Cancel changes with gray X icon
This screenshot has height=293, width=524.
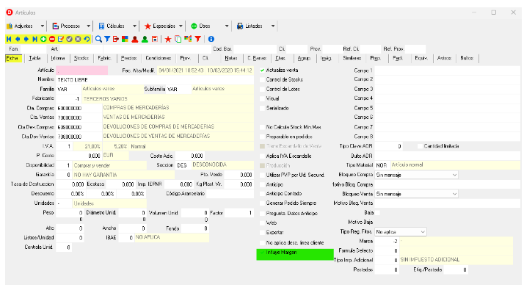(78, 39)
